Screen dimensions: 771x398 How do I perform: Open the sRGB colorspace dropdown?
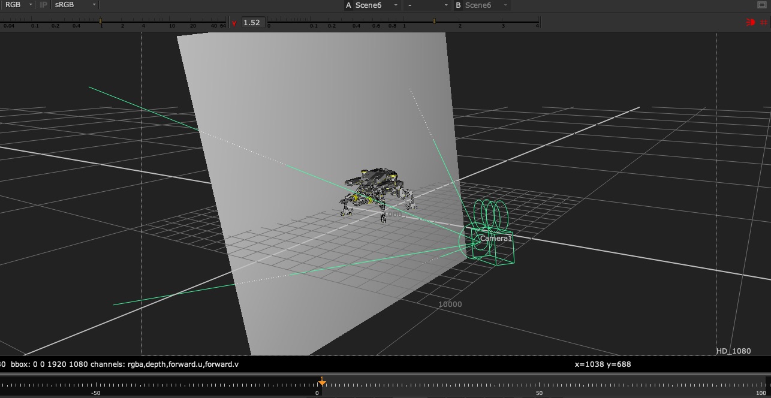pyautogui.click(x=74, y=5)
